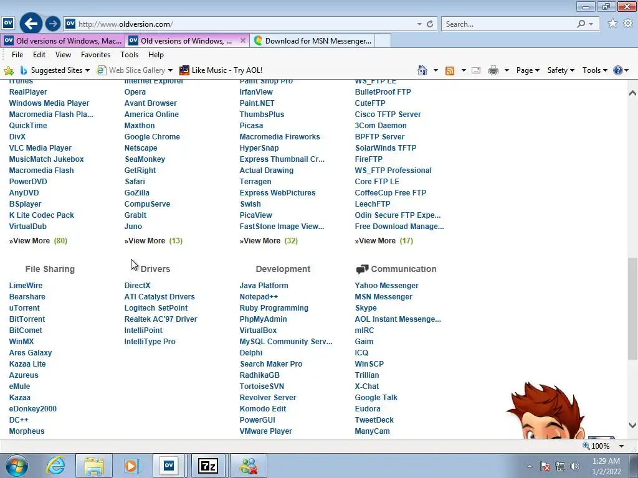Screen dimensions: 638x478
Task: Expand the address bar history dropdown
Action: (x=419, y=24)
